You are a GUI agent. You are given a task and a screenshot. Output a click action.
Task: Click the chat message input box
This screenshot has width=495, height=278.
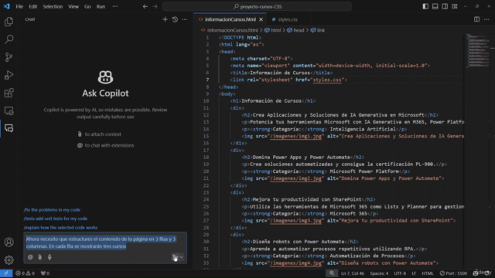coord(105,242)
